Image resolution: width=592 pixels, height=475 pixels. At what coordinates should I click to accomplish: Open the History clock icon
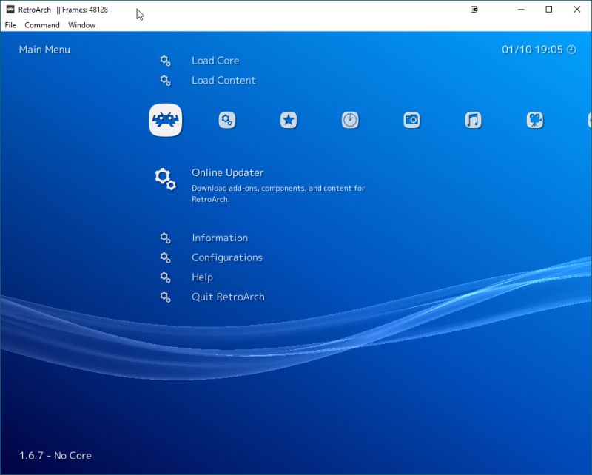click(x=349, y=119)
